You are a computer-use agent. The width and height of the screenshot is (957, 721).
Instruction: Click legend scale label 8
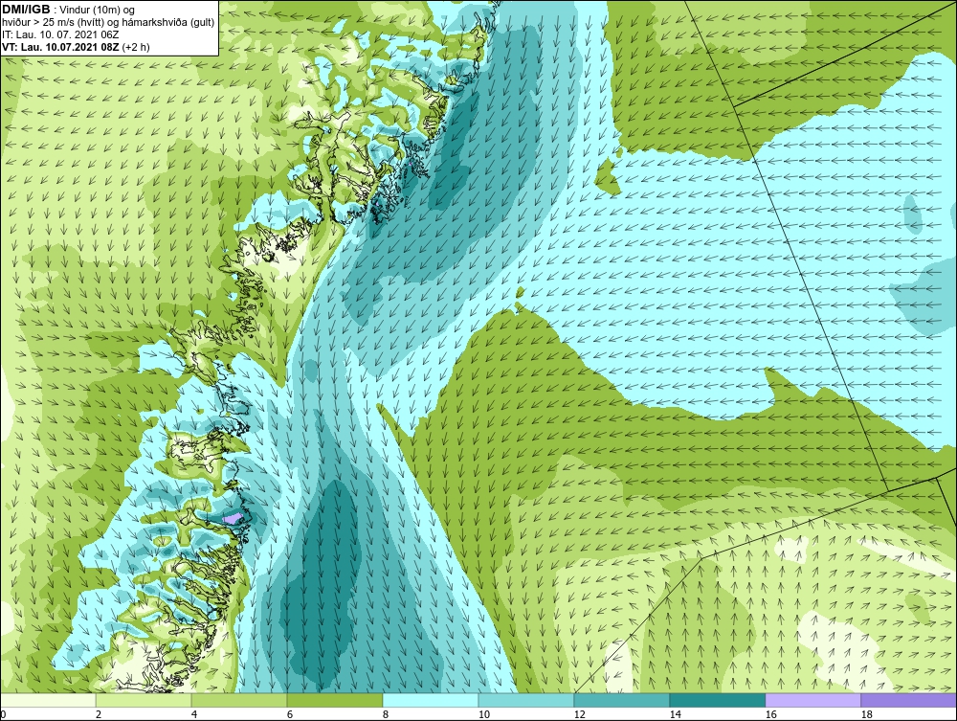[x=386, y=714]
